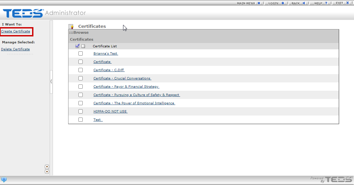
Task: Open help via the question mark icon
Action: pyautogui.click(x=326, y=3)
